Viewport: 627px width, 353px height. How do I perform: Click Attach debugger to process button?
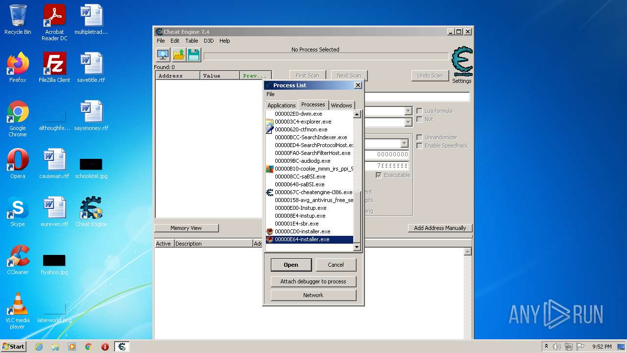click(x=313, y=281)
